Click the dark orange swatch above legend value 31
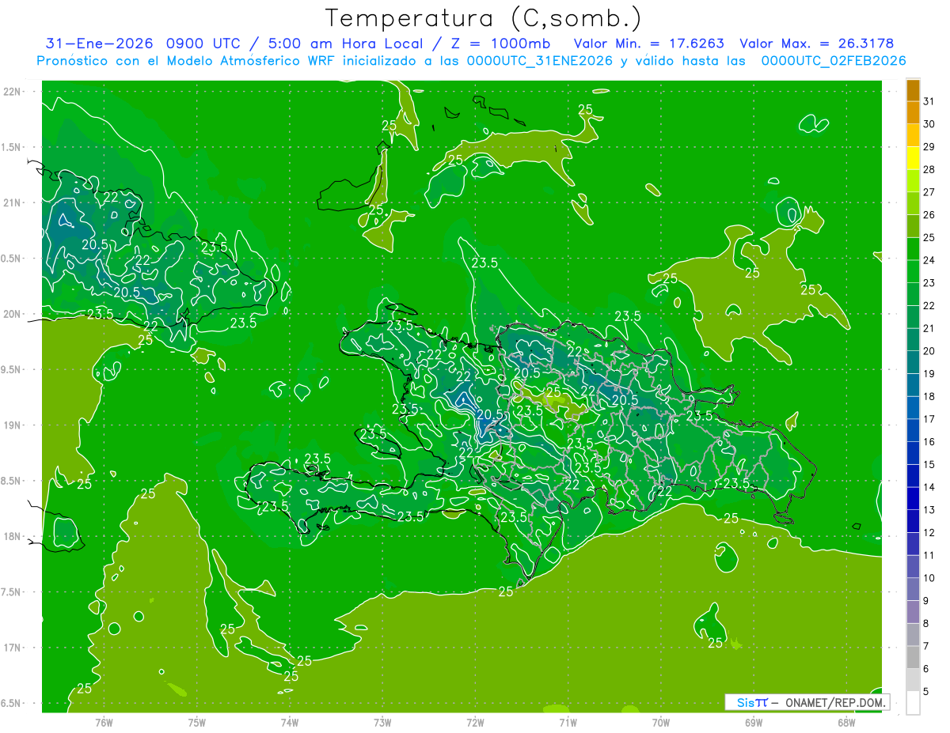The height and width of the screenshot is (733, 950). tap(913, 91)
